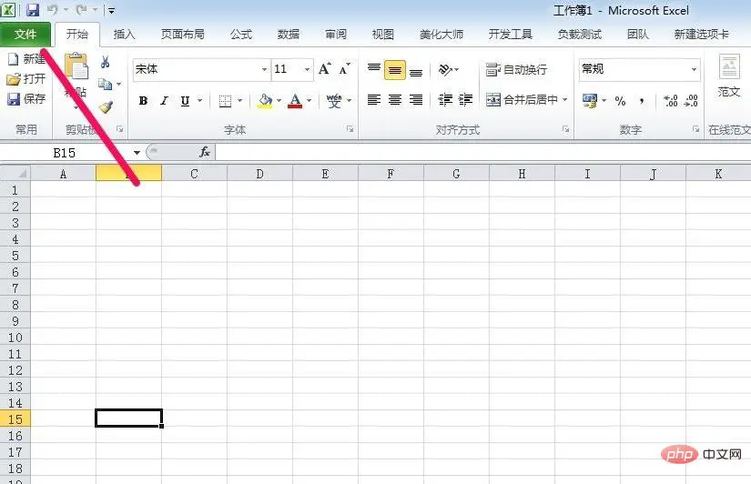Viewport: 751px width, 484px height.
Task: Open the 数据 ribbon tab
Action: [289, 35]
